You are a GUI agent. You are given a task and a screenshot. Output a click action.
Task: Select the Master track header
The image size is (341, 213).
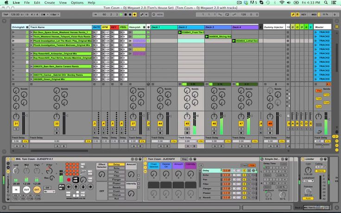322,27
